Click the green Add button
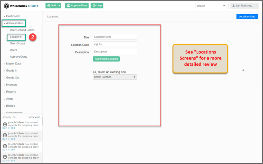Image resolution: width=263 pixels, height=164 pixels. pos(51,6)
